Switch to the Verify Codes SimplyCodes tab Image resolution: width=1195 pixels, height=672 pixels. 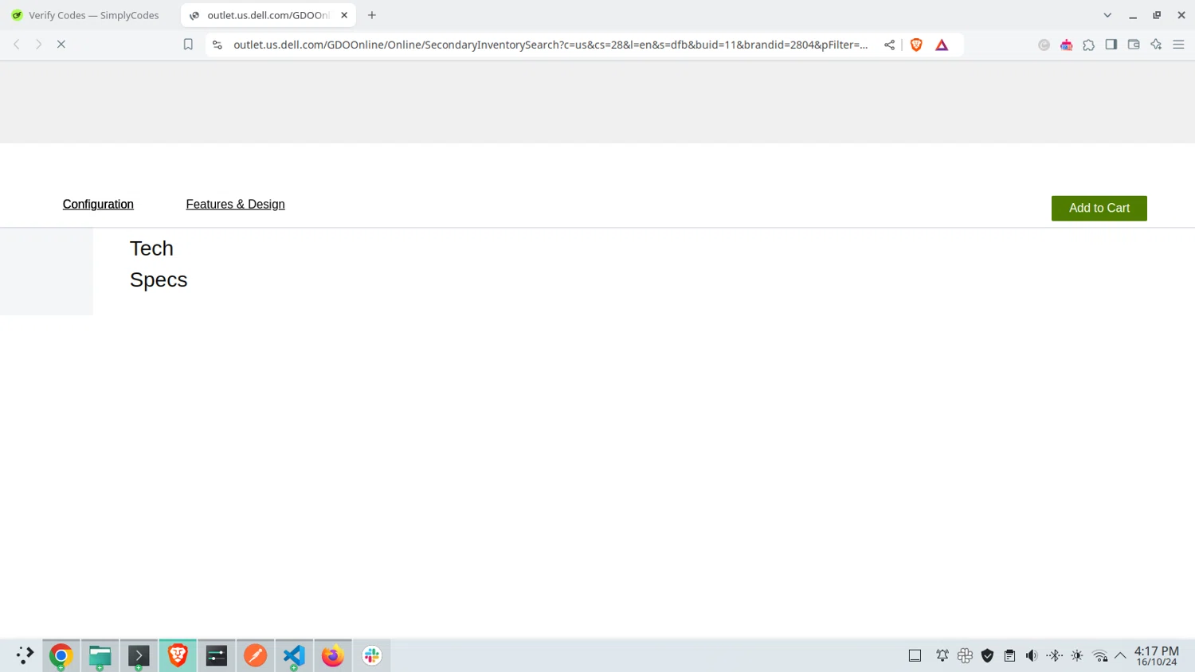86,15
